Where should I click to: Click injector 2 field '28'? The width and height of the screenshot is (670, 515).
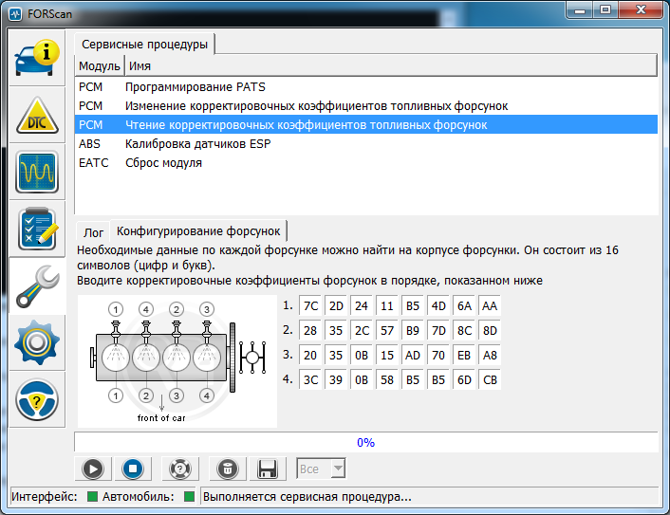click(310, 330)
